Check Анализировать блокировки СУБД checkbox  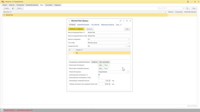coord(99,77)
